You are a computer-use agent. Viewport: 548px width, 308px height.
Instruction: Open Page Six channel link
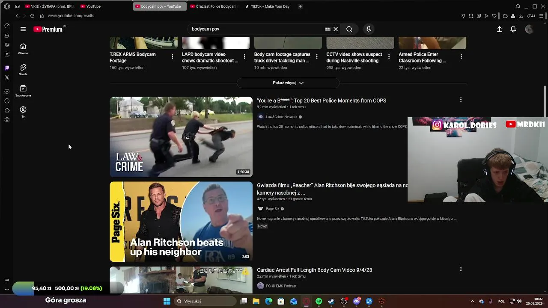click(273, 209)
